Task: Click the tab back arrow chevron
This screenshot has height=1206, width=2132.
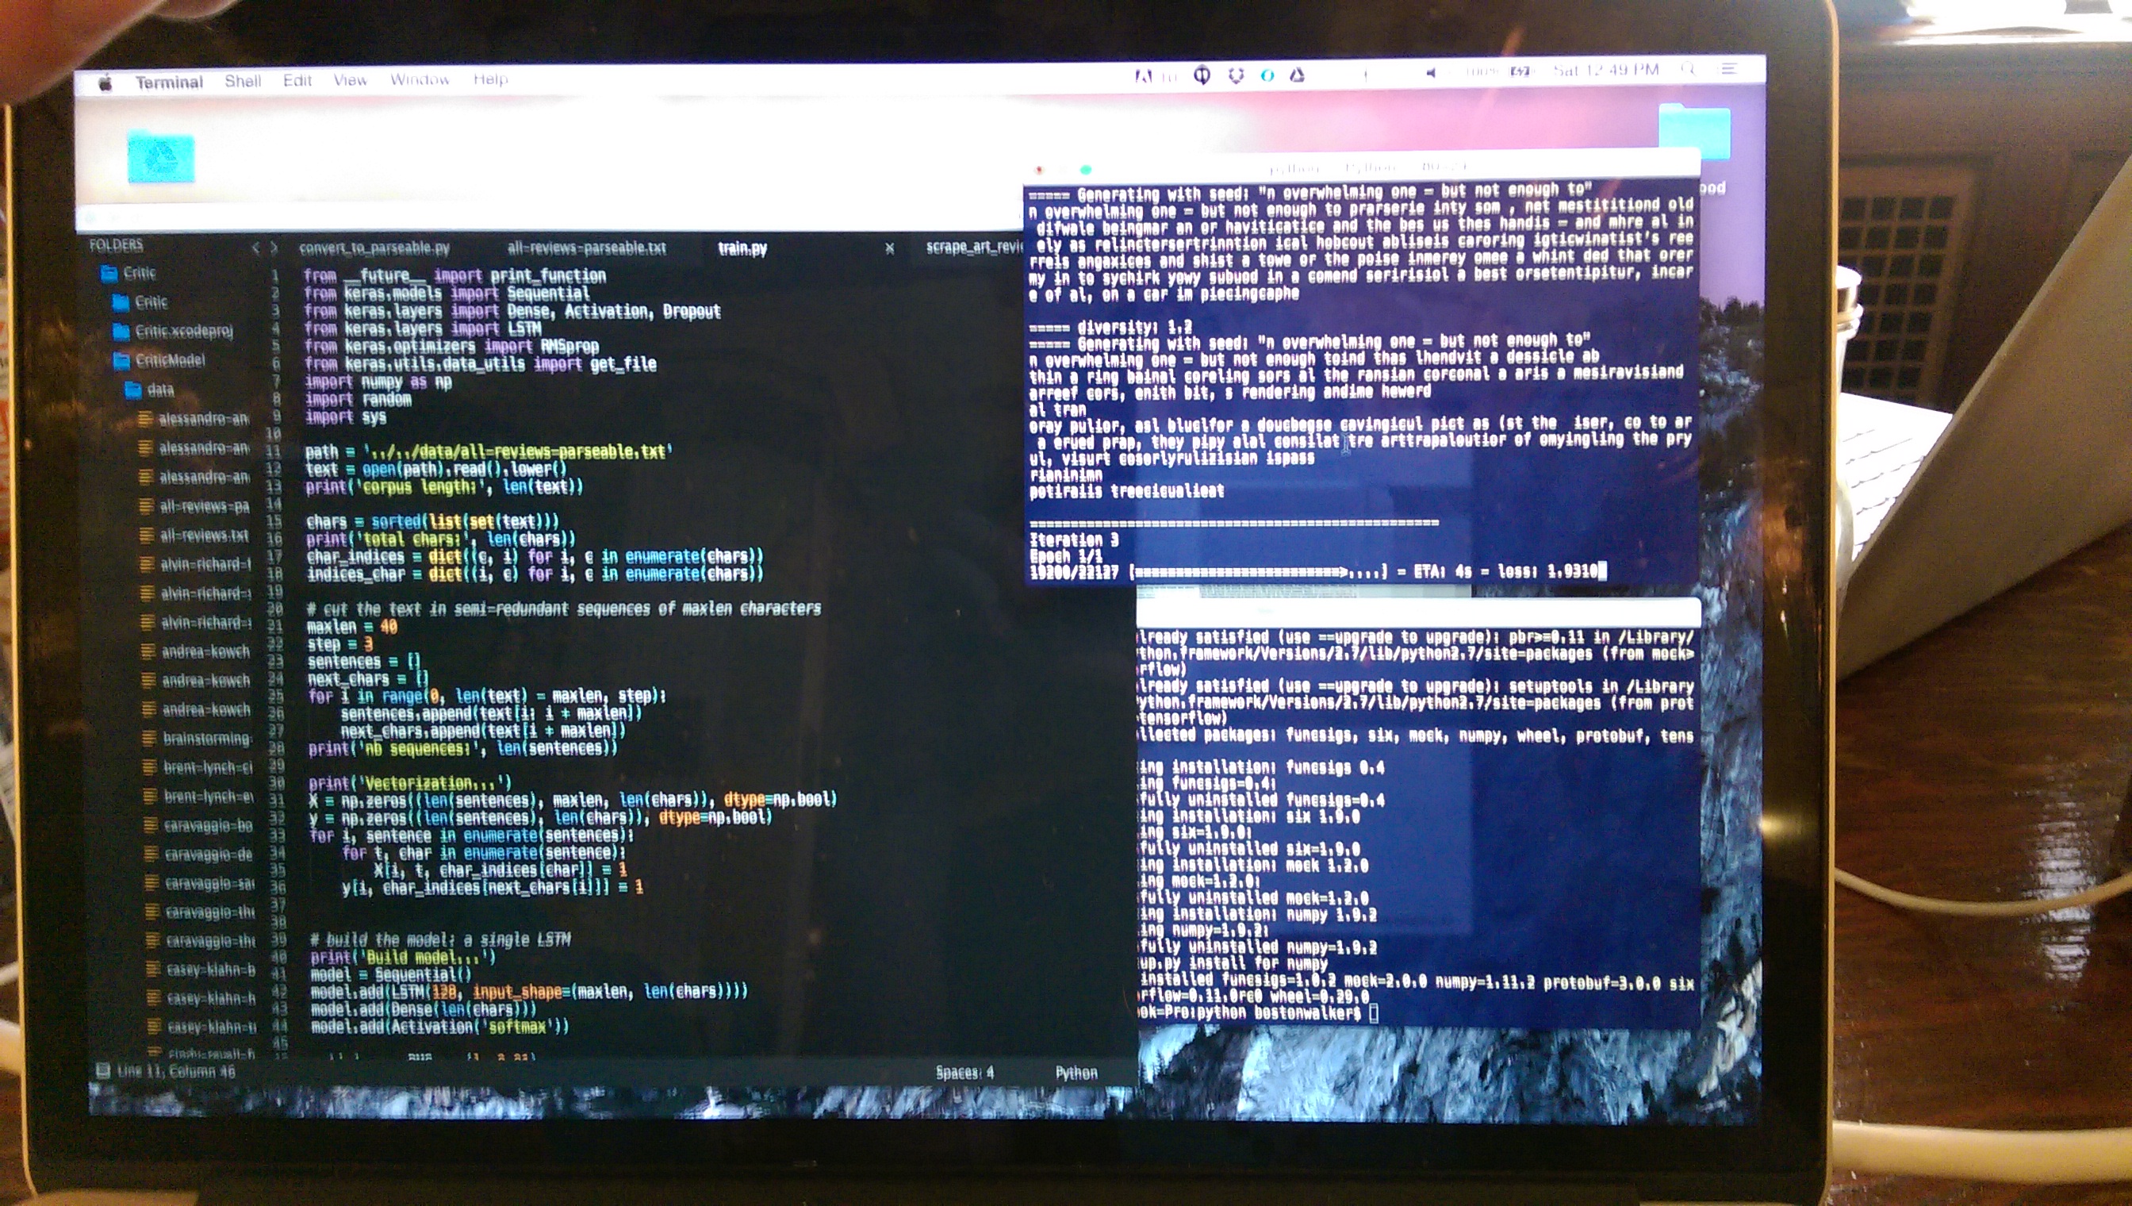Action: [x=256, y=248]
